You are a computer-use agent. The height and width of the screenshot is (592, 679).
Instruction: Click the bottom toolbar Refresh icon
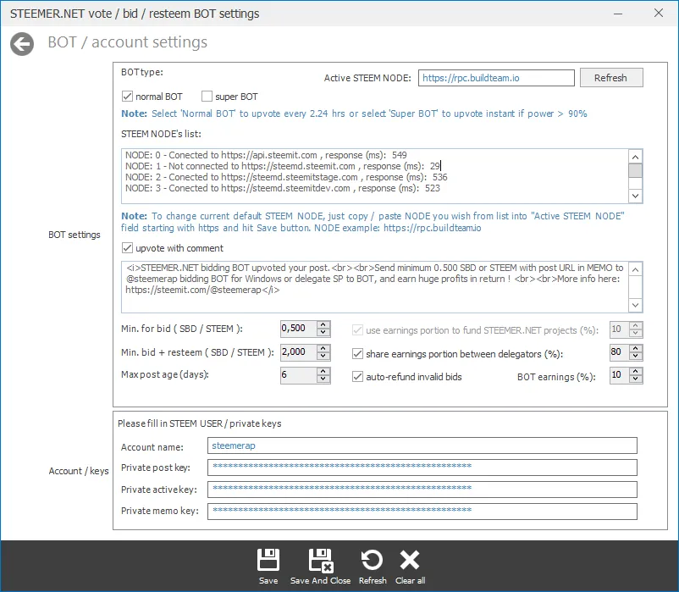pos(372,560)
